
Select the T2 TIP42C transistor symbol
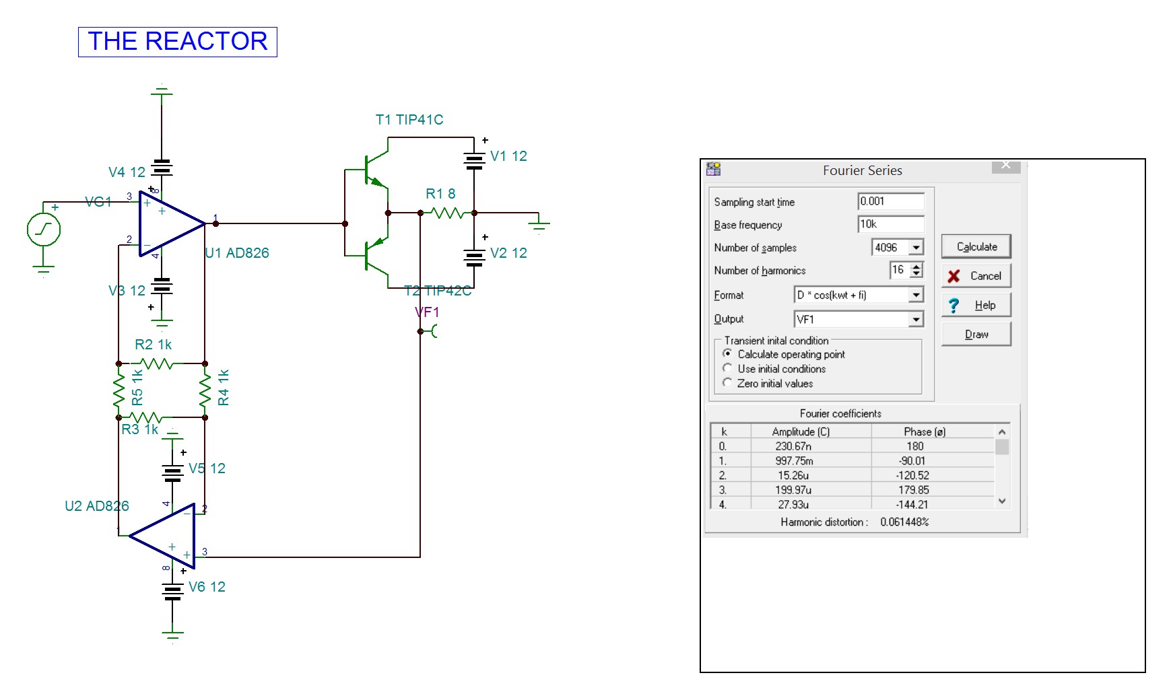tap(376, 256)
